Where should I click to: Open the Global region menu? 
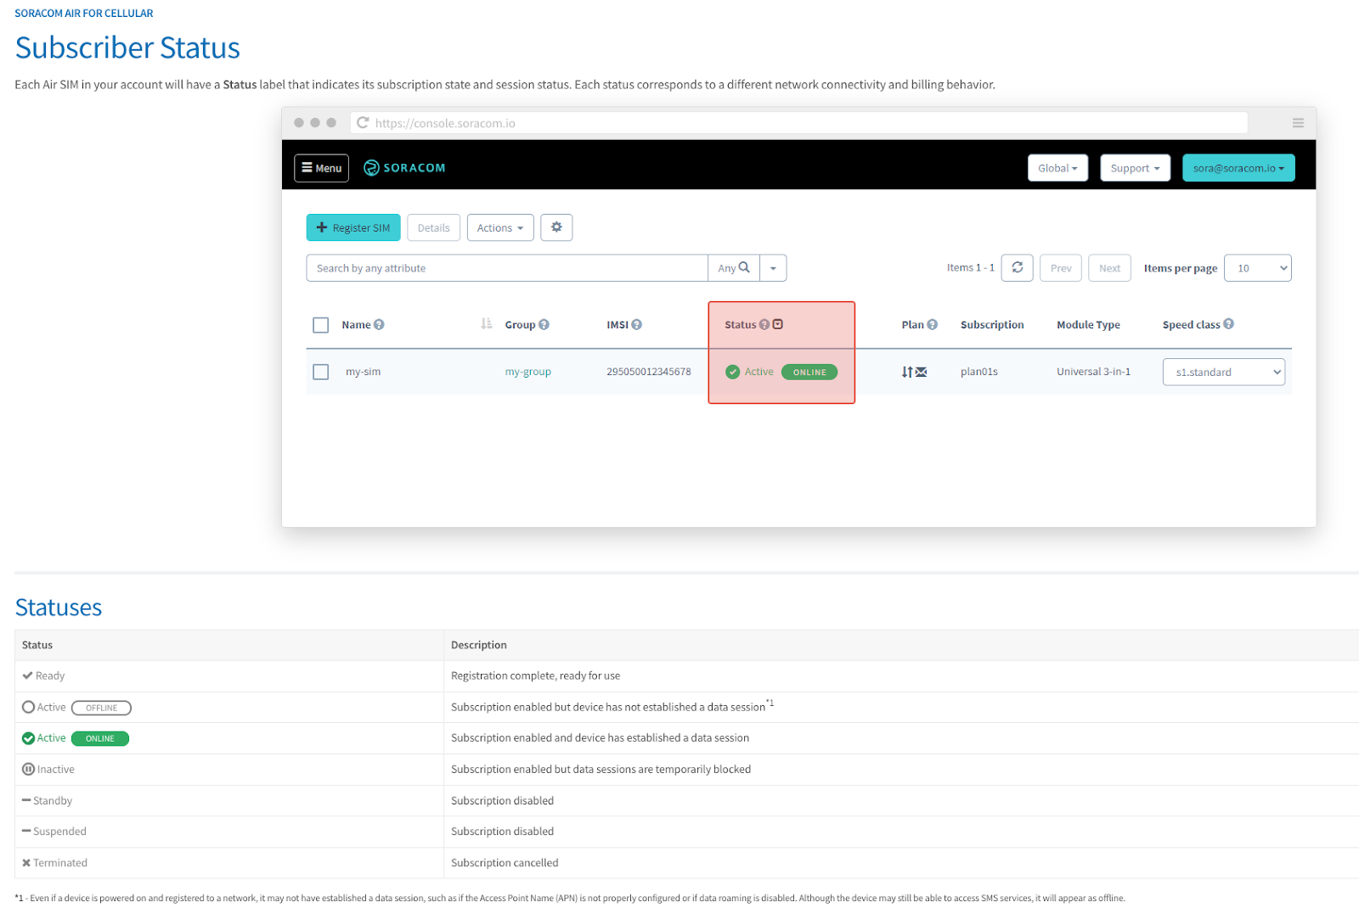point(1057,167)
